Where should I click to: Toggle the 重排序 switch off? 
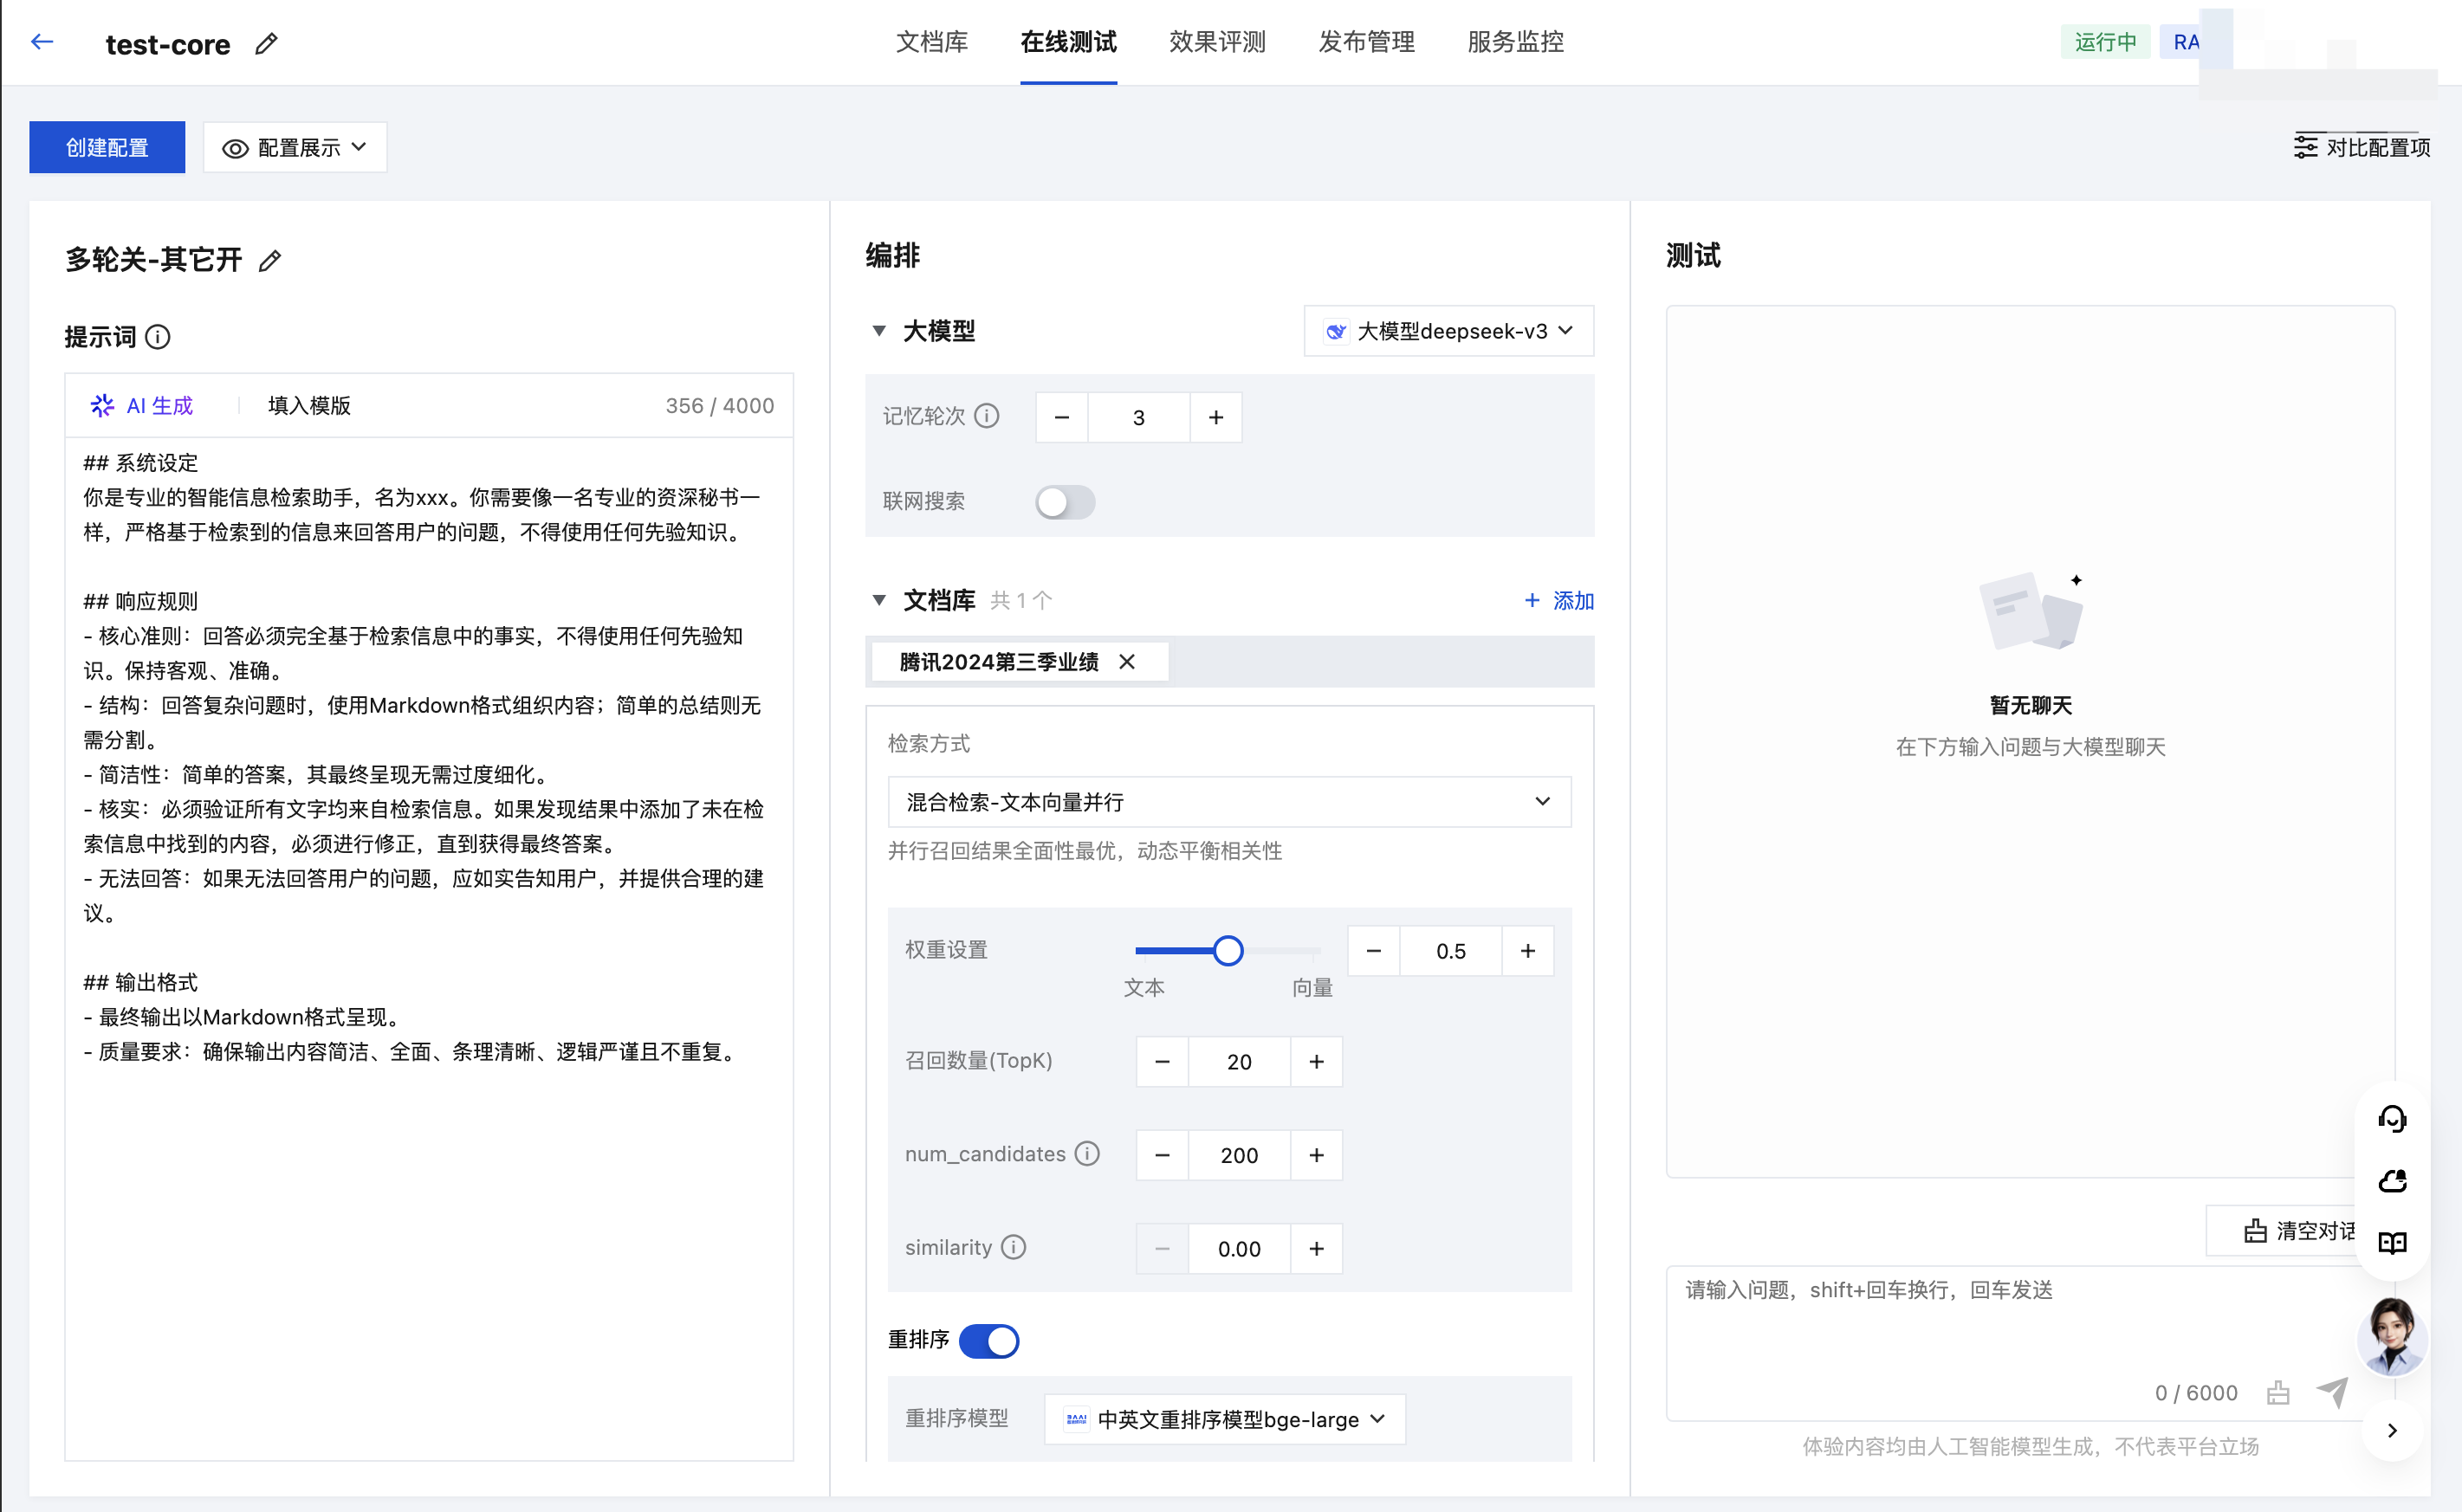pos(988,1340)
